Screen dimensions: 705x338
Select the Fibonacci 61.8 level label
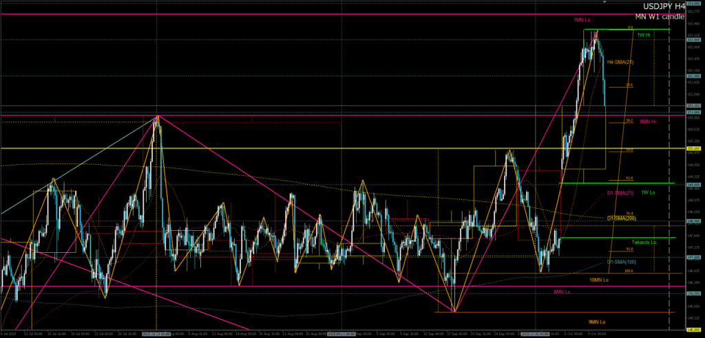click(629, 178)
